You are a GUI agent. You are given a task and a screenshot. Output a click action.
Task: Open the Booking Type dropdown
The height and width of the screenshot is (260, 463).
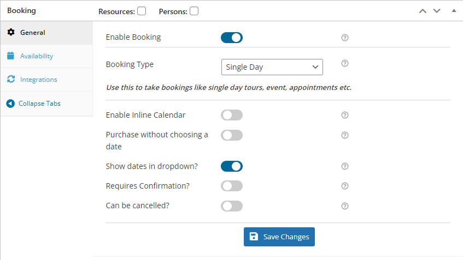(272, 67)
